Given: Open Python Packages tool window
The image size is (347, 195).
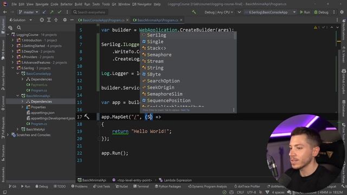Looking at the screenshot, I should (x=168, y=186).
